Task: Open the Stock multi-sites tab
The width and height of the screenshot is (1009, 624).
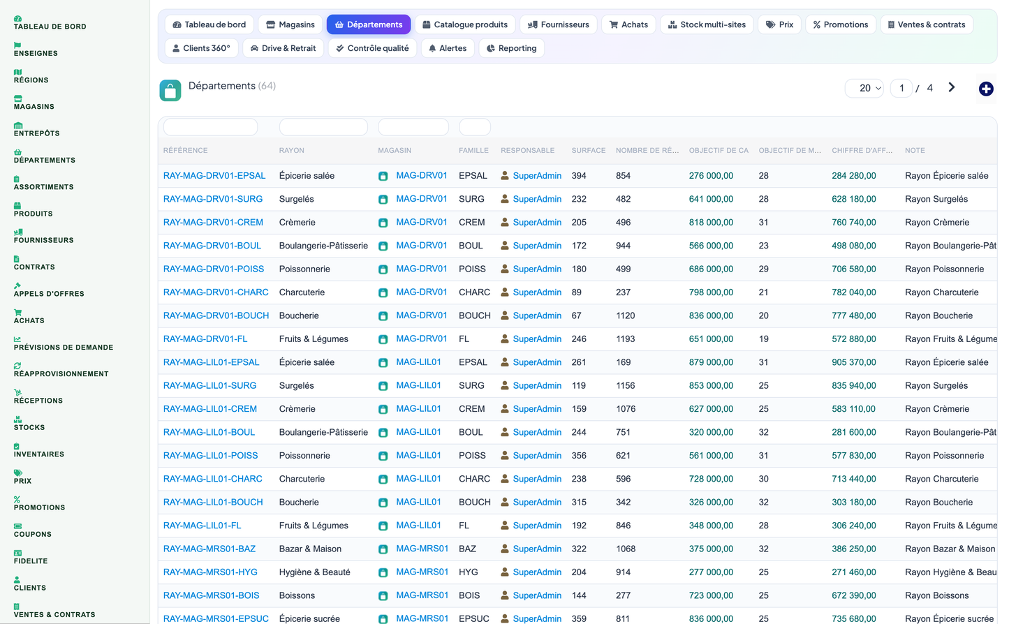Action: [x=707, y=24]
